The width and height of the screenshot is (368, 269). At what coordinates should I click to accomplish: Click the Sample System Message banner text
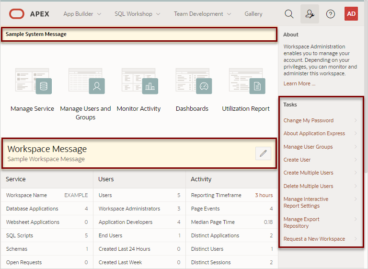coord(36,34)
